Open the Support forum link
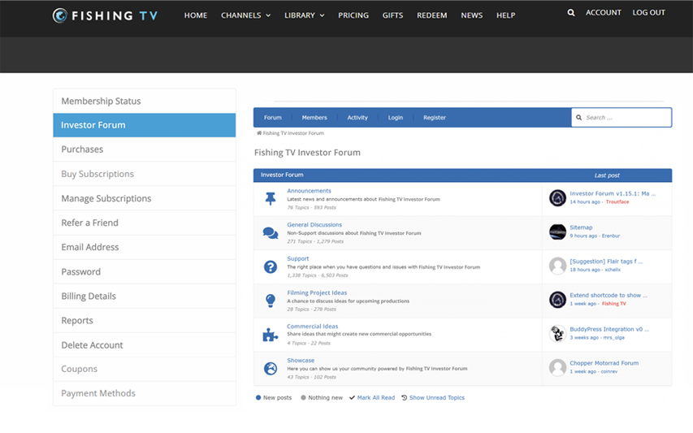Image resolution: width=693 pixels, height=433 pixels. click(298, 258)
